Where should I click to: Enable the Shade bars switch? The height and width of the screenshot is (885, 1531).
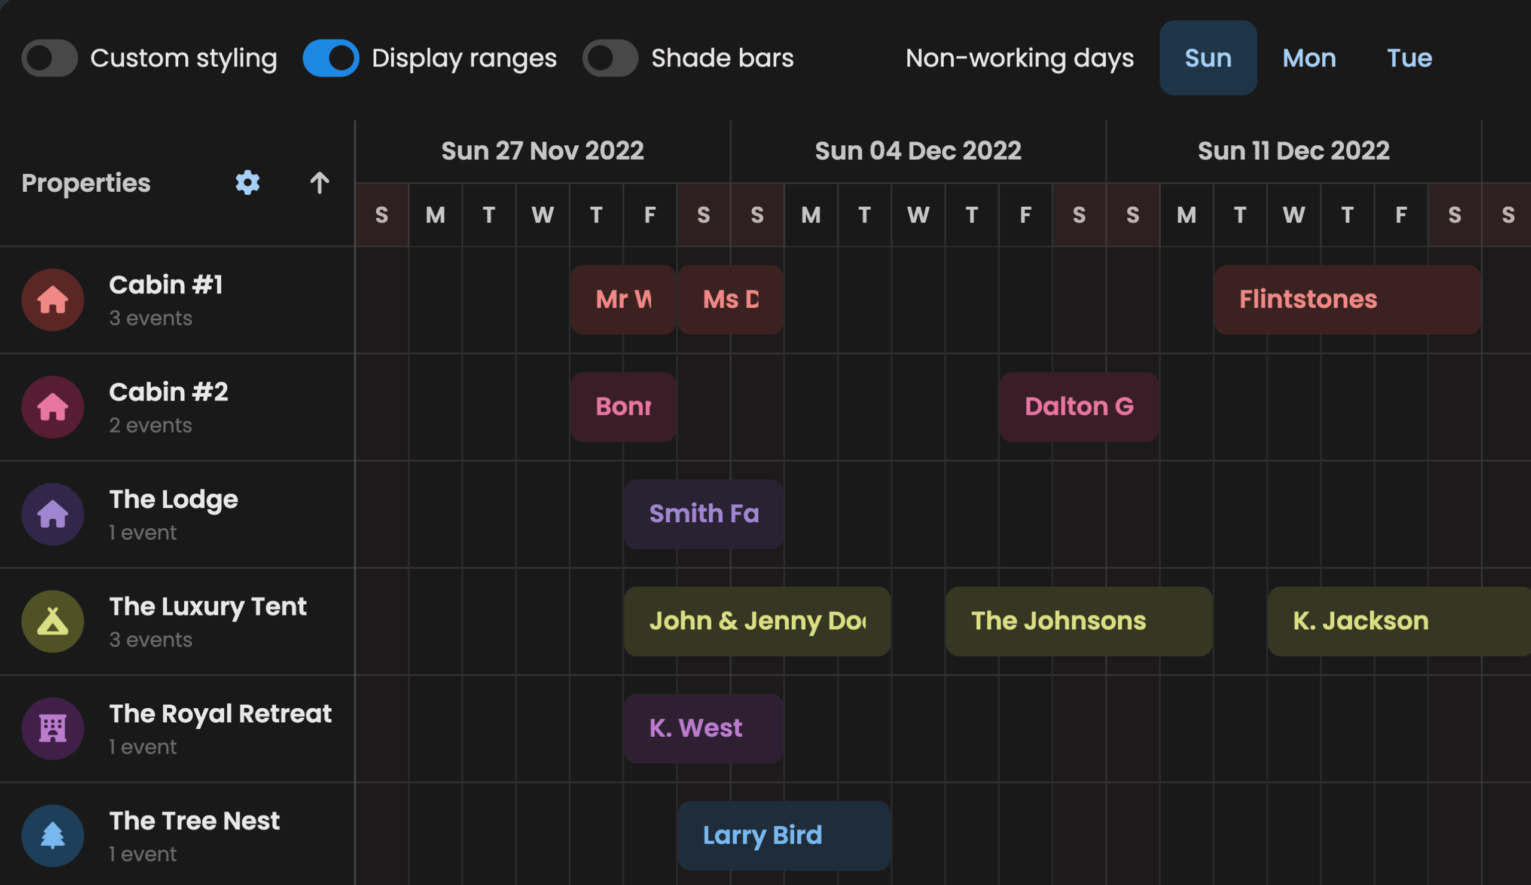pos(610,59)
